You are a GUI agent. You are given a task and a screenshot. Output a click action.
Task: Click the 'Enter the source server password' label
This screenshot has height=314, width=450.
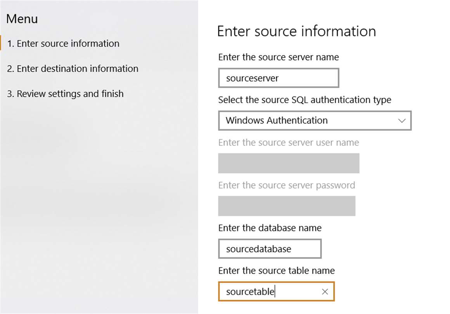coord(287,185)
